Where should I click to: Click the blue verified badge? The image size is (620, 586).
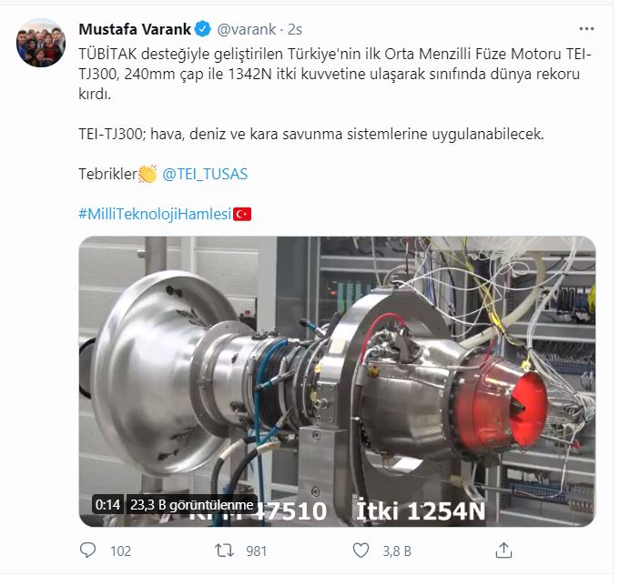coord(203,29)
